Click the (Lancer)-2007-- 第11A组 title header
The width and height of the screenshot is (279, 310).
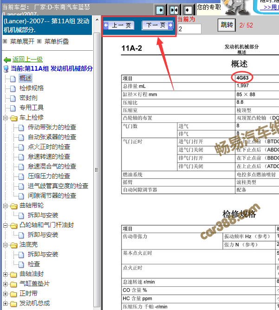pyautogui.click(x=47, y=25)
